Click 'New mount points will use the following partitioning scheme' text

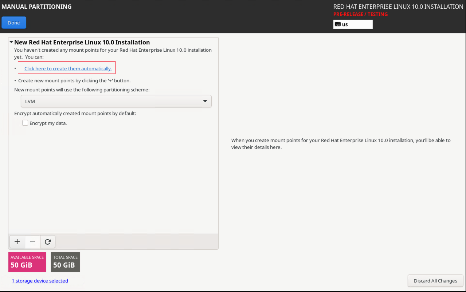tap(82, 90)
